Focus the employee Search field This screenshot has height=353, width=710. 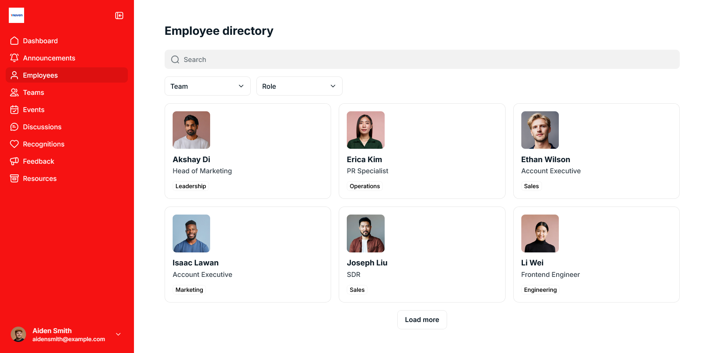(422, 59)
